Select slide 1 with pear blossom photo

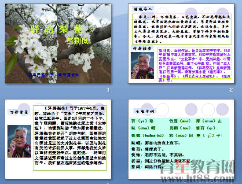pos(58,44)
